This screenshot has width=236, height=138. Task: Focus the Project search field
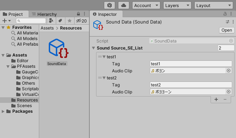[31, 21]
